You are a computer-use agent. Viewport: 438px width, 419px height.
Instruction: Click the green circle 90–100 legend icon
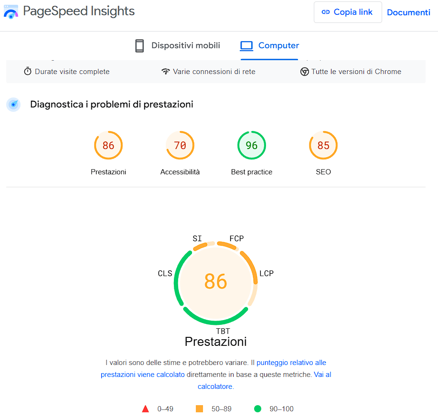(x=257, y=408)
